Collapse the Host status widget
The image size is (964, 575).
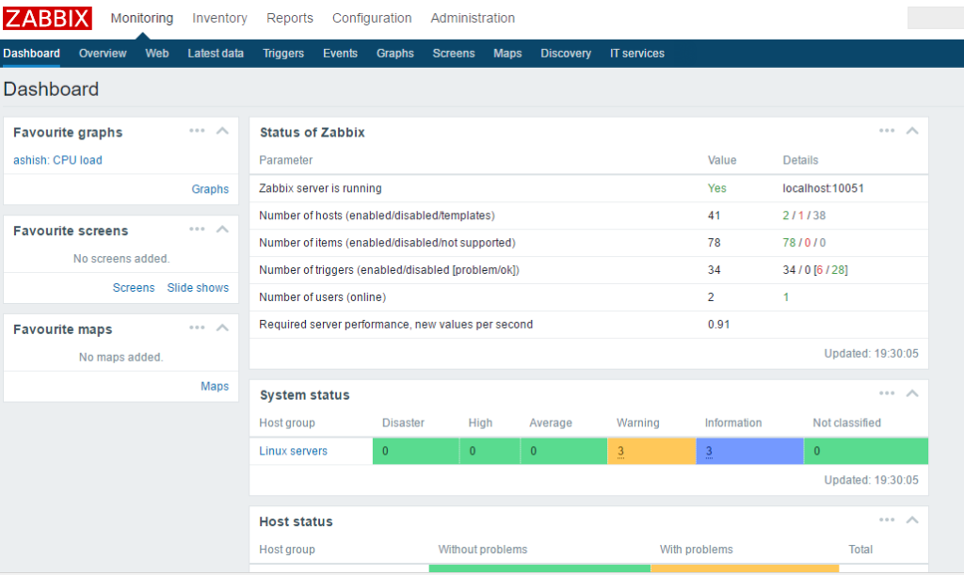click(x=910, y=519)
